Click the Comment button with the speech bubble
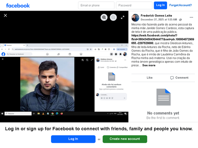Viewport: 198px width, 148px height. coord(179,78)
